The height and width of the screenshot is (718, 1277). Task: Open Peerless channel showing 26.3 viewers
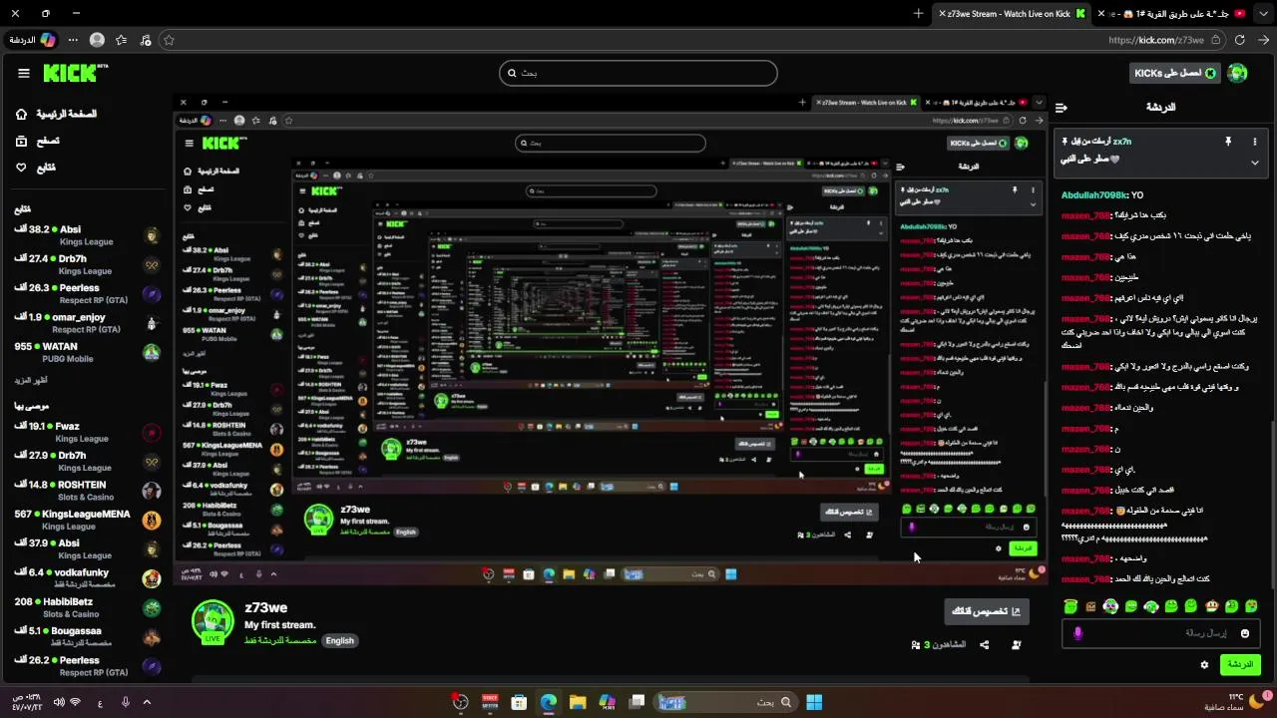88,293
